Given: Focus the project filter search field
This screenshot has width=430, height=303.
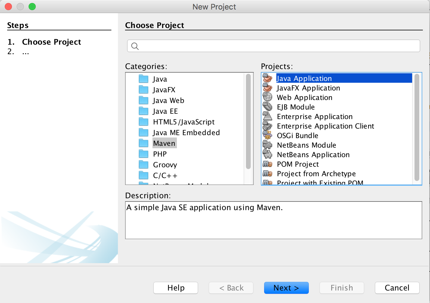Looking at the screenshot, I should tap(273, 46).
